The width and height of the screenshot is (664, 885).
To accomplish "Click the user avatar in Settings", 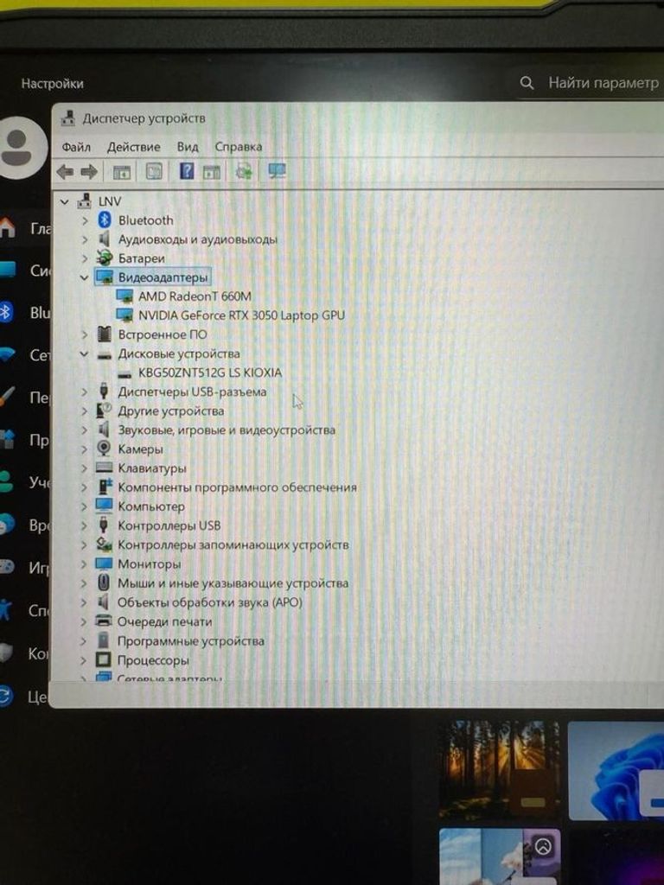I will click(22, 148).
